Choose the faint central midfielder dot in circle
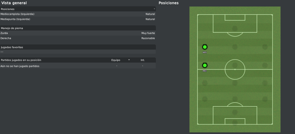295x134 pixels. click(x=235, y=65)
